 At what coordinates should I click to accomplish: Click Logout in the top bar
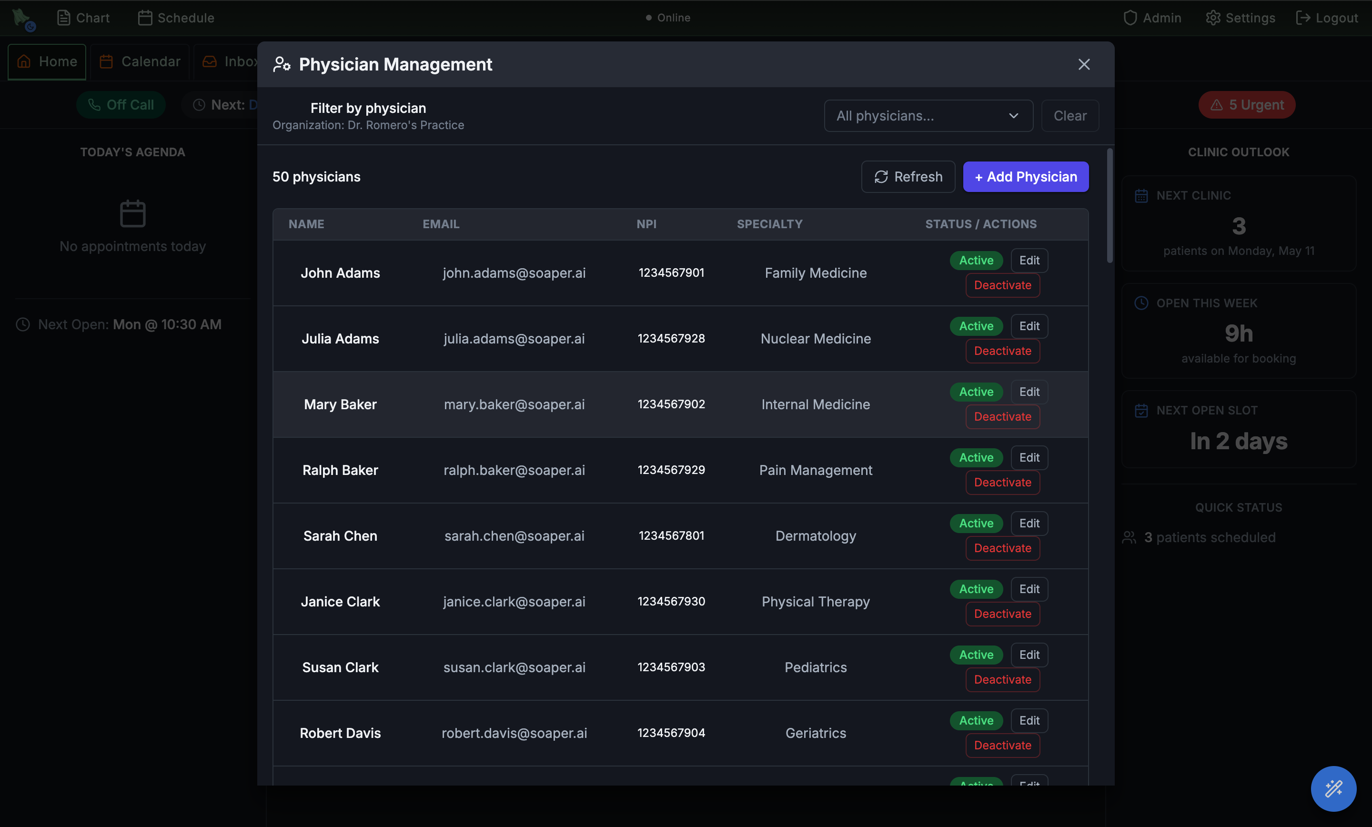coord(1327,18)
